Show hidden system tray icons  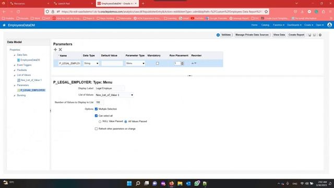tap(278, 183)
